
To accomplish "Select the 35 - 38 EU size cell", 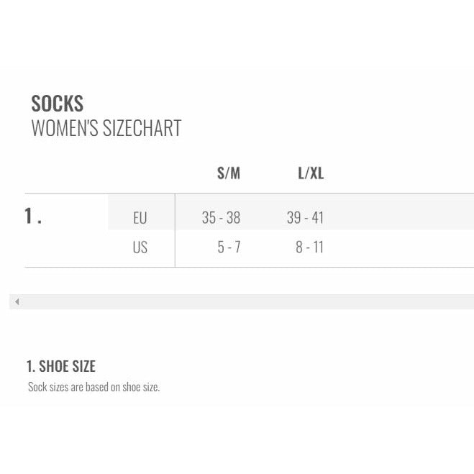I will point(221,217).
